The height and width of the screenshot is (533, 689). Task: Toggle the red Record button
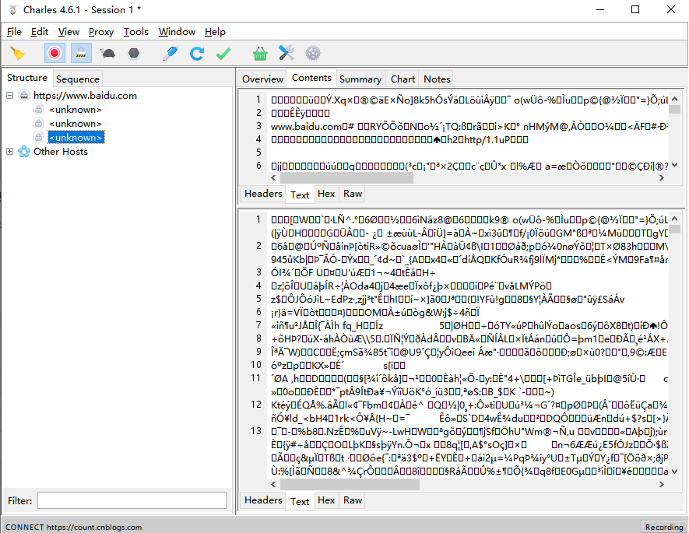(54, 54)
